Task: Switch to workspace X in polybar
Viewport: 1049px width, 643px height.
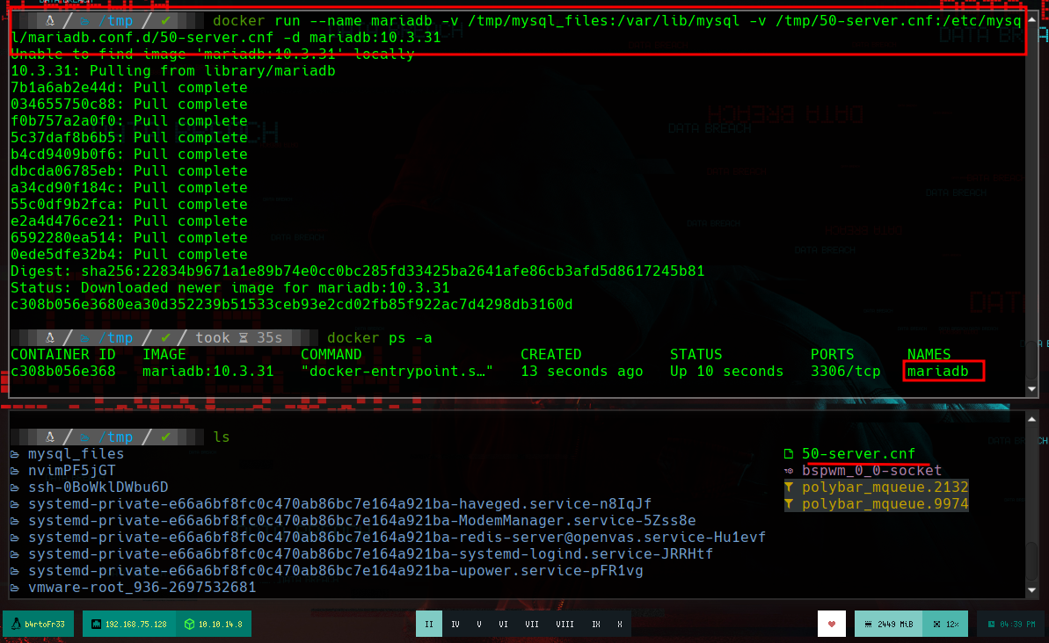Action: [620, 624]
